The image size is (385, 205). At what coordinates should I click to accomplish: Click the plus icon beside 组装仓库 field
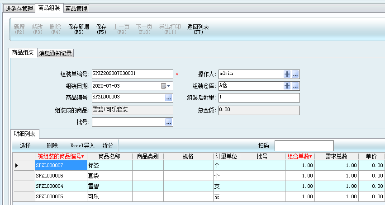click(x=287, y=86)
